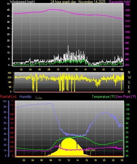Click the Windspeed (mph) axis title
This screenshot has width=137, height=164.
[x=22, y=2]
